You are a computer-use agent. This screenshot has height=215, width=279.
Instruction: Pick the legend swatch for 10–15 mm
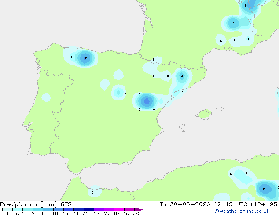point(59,209)
